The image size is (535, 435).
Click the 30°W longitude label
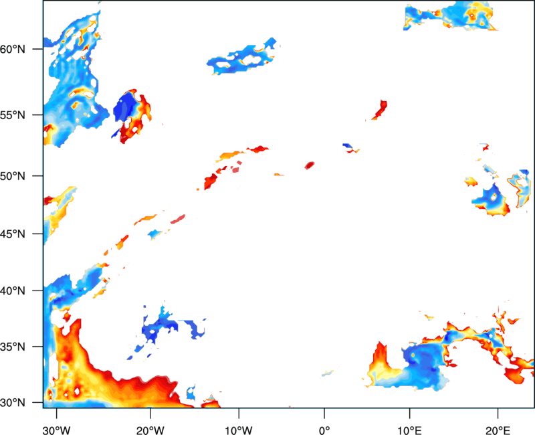tap(57, 430)
